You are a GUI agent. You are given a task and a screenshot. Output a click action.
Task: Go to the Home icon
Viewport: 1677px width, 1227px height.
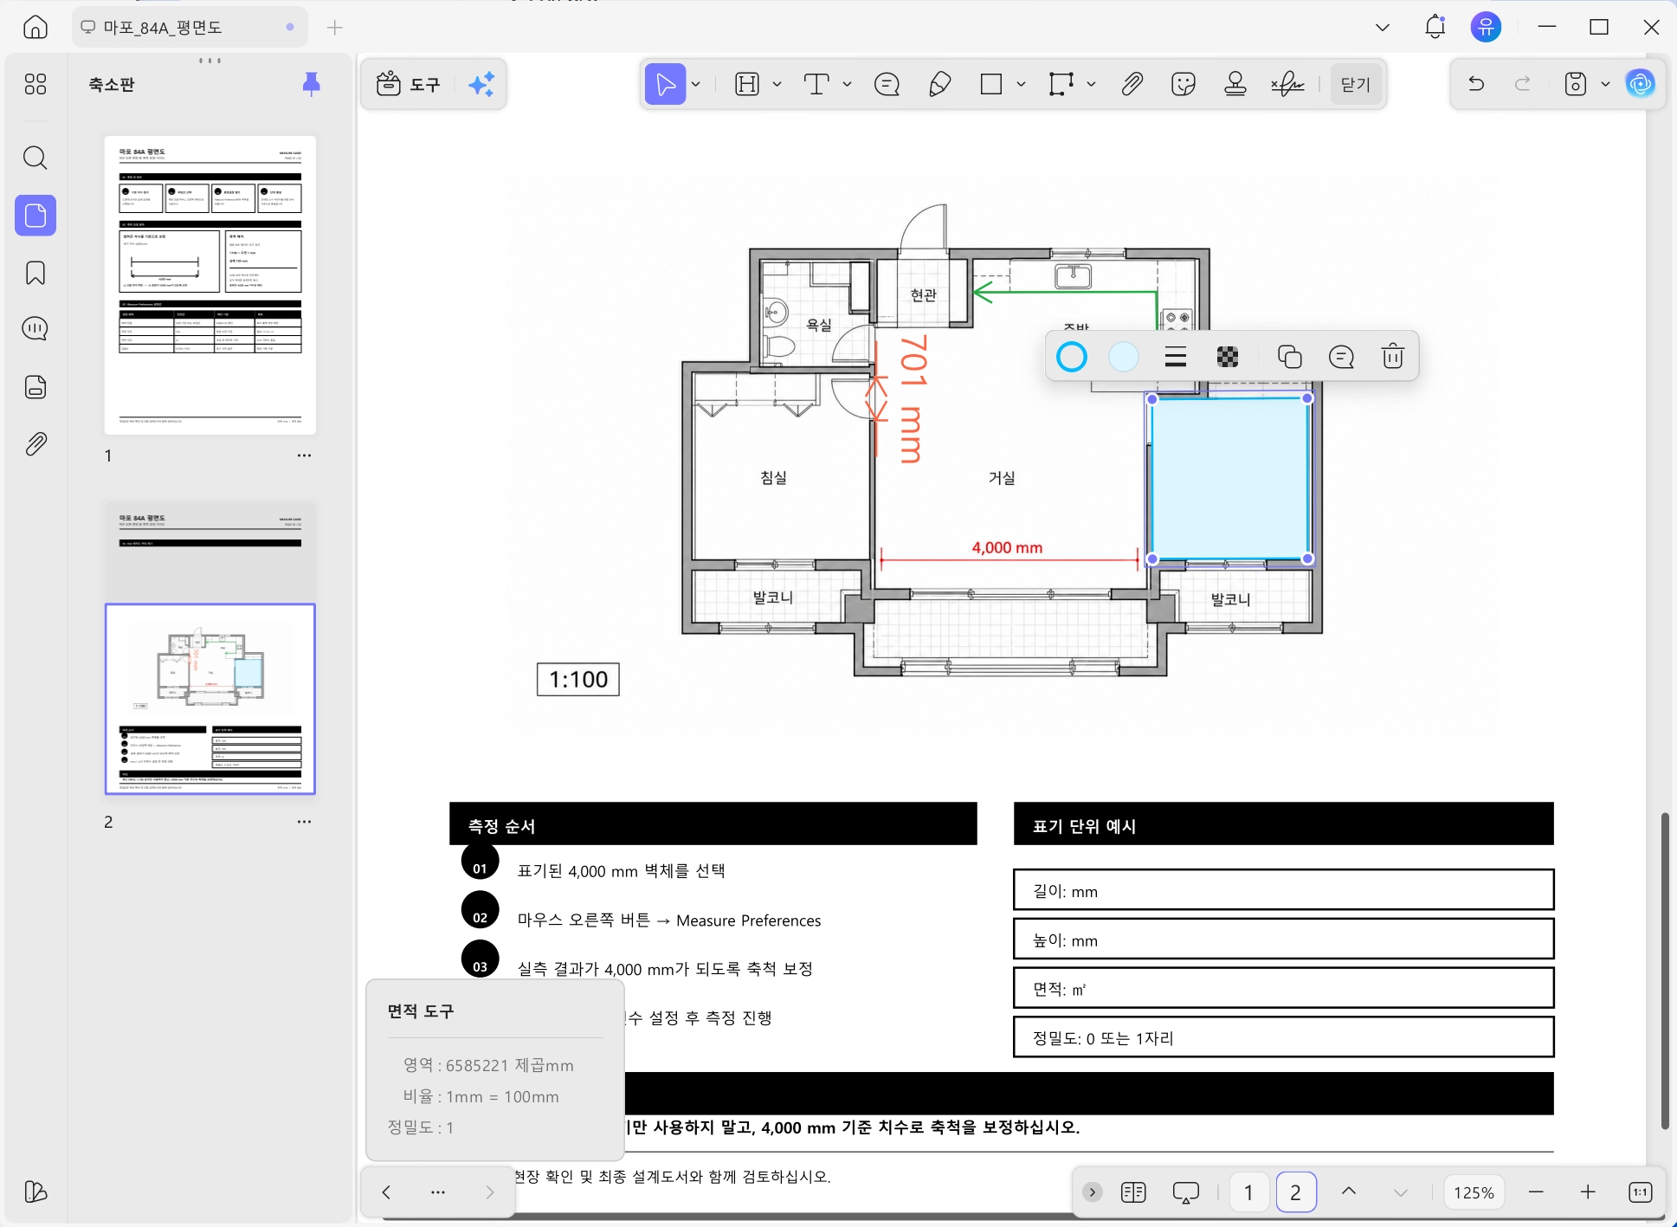click(x=35, y=28)
